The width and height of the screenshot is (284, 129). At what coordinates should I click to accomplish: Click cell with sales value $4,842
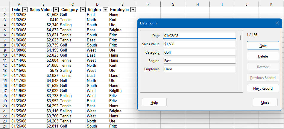43,80
